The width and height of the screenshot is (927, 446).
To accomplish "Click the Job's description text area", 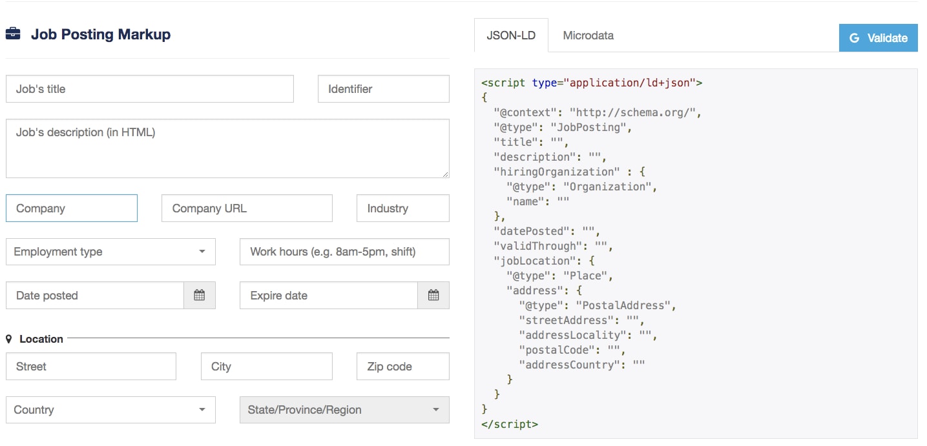I will point(227,148).
